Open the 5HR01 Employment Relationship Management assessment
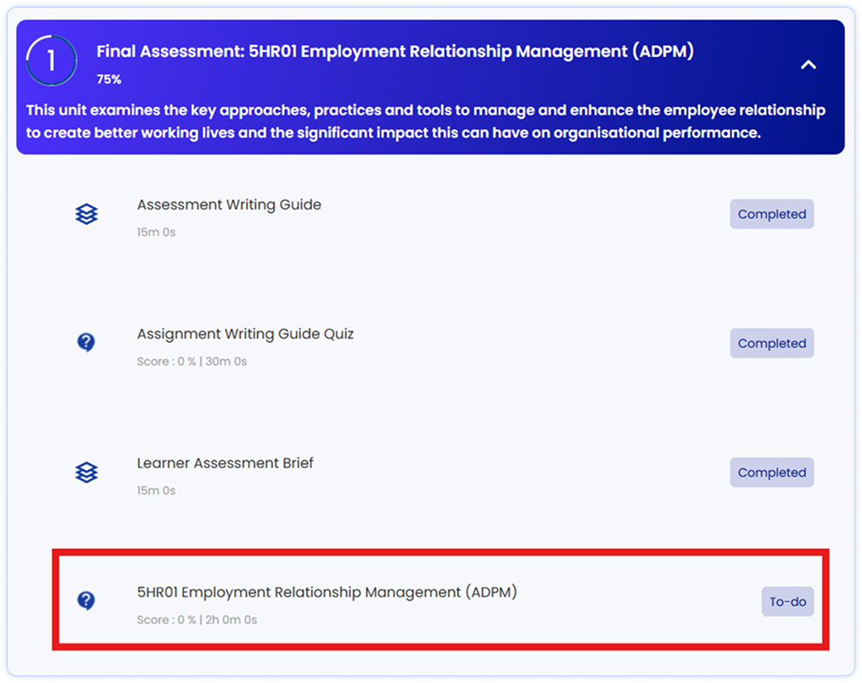This screenshot has height=683, width=862. pyautogui.click(x=327, y=592)
